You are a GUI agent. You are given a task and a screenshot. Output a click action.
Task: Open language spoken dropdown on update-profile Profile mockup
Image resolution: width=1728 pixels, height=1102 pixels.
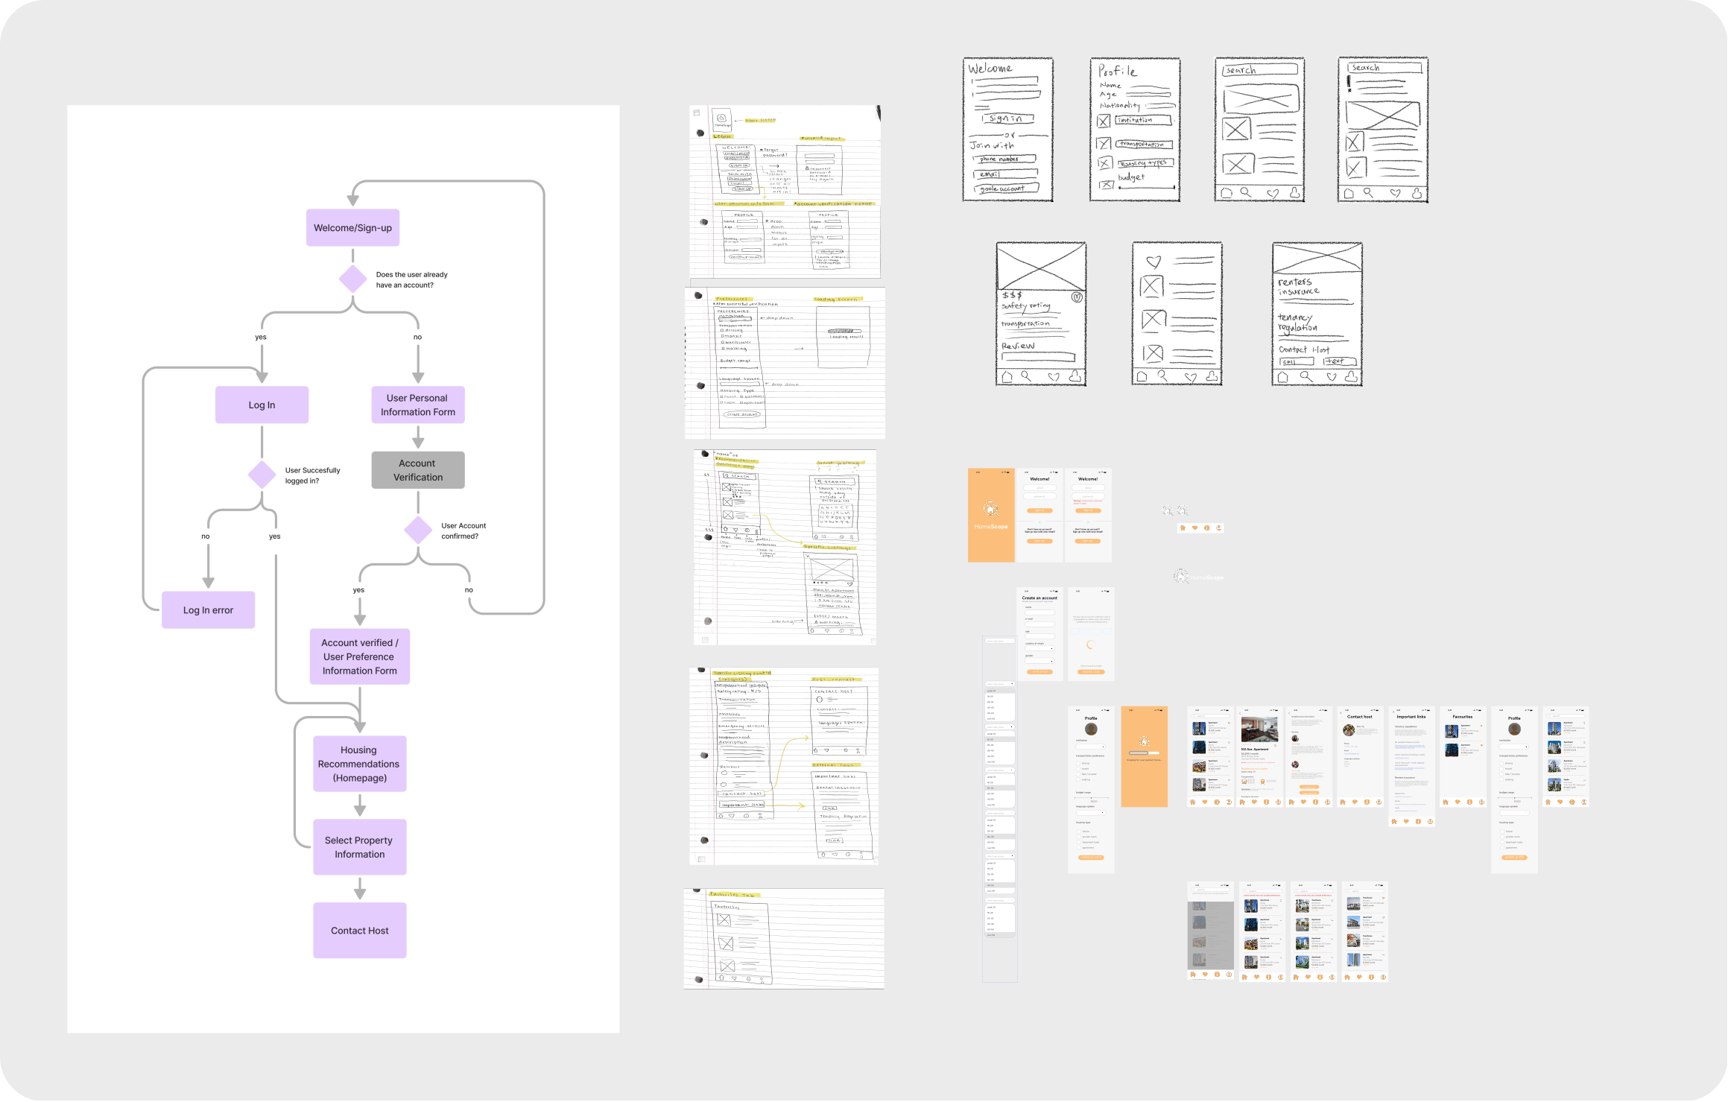[x=1514, y=813]
